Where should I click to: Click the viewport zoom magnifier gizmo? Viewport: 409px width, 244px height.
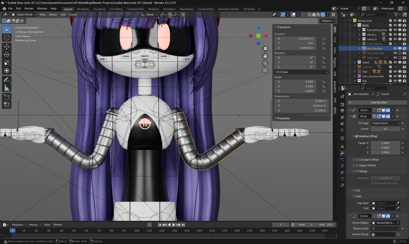click(265, 49)
